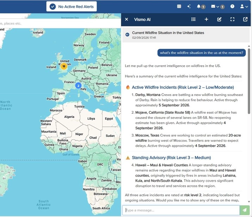Click the Moscow, Texas incident text
This screenshot has width=252, height=217.
pyautogui.click(x=188, y=140)
